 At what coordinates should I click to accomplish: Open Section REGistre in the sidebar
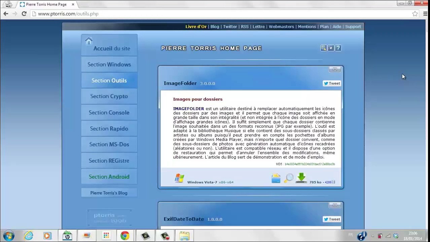tap(109, 161)
